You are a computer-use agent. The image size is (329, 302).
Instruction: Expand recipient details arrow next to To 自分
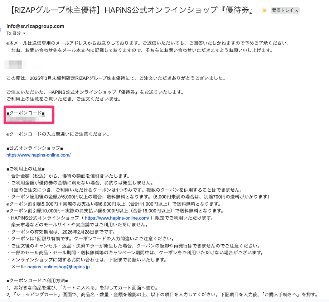[x=24, y=33]
